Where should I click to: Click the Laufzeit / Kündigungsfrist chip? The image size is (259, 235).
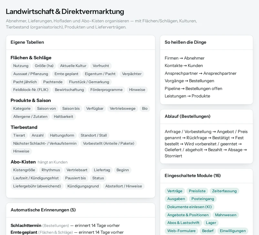36,178
